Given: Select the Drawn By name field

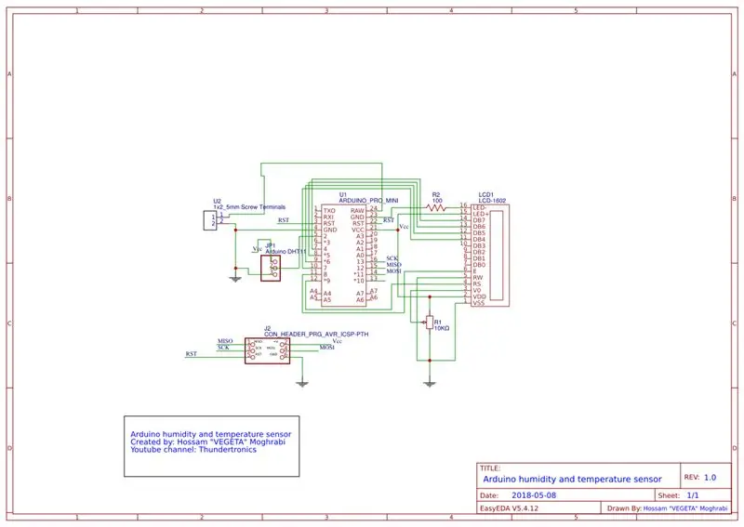Looking at the screenshot, I should coord(684,508).
